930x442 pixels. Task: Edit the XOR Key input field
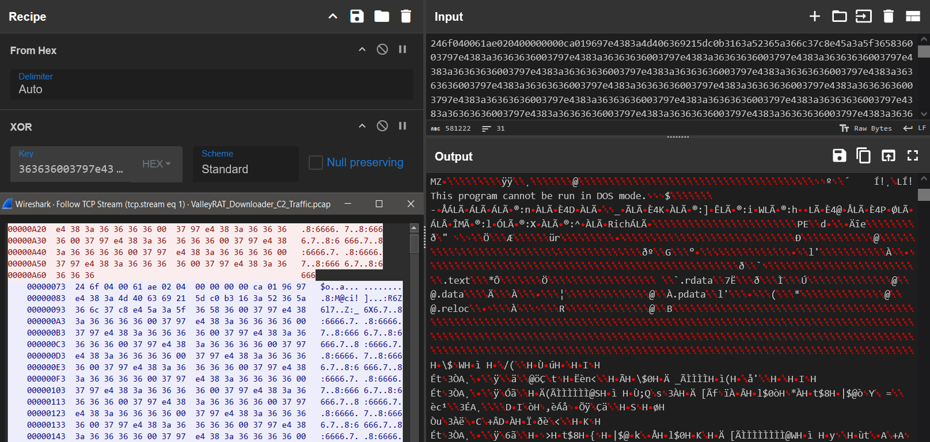(x=71, y=164)
